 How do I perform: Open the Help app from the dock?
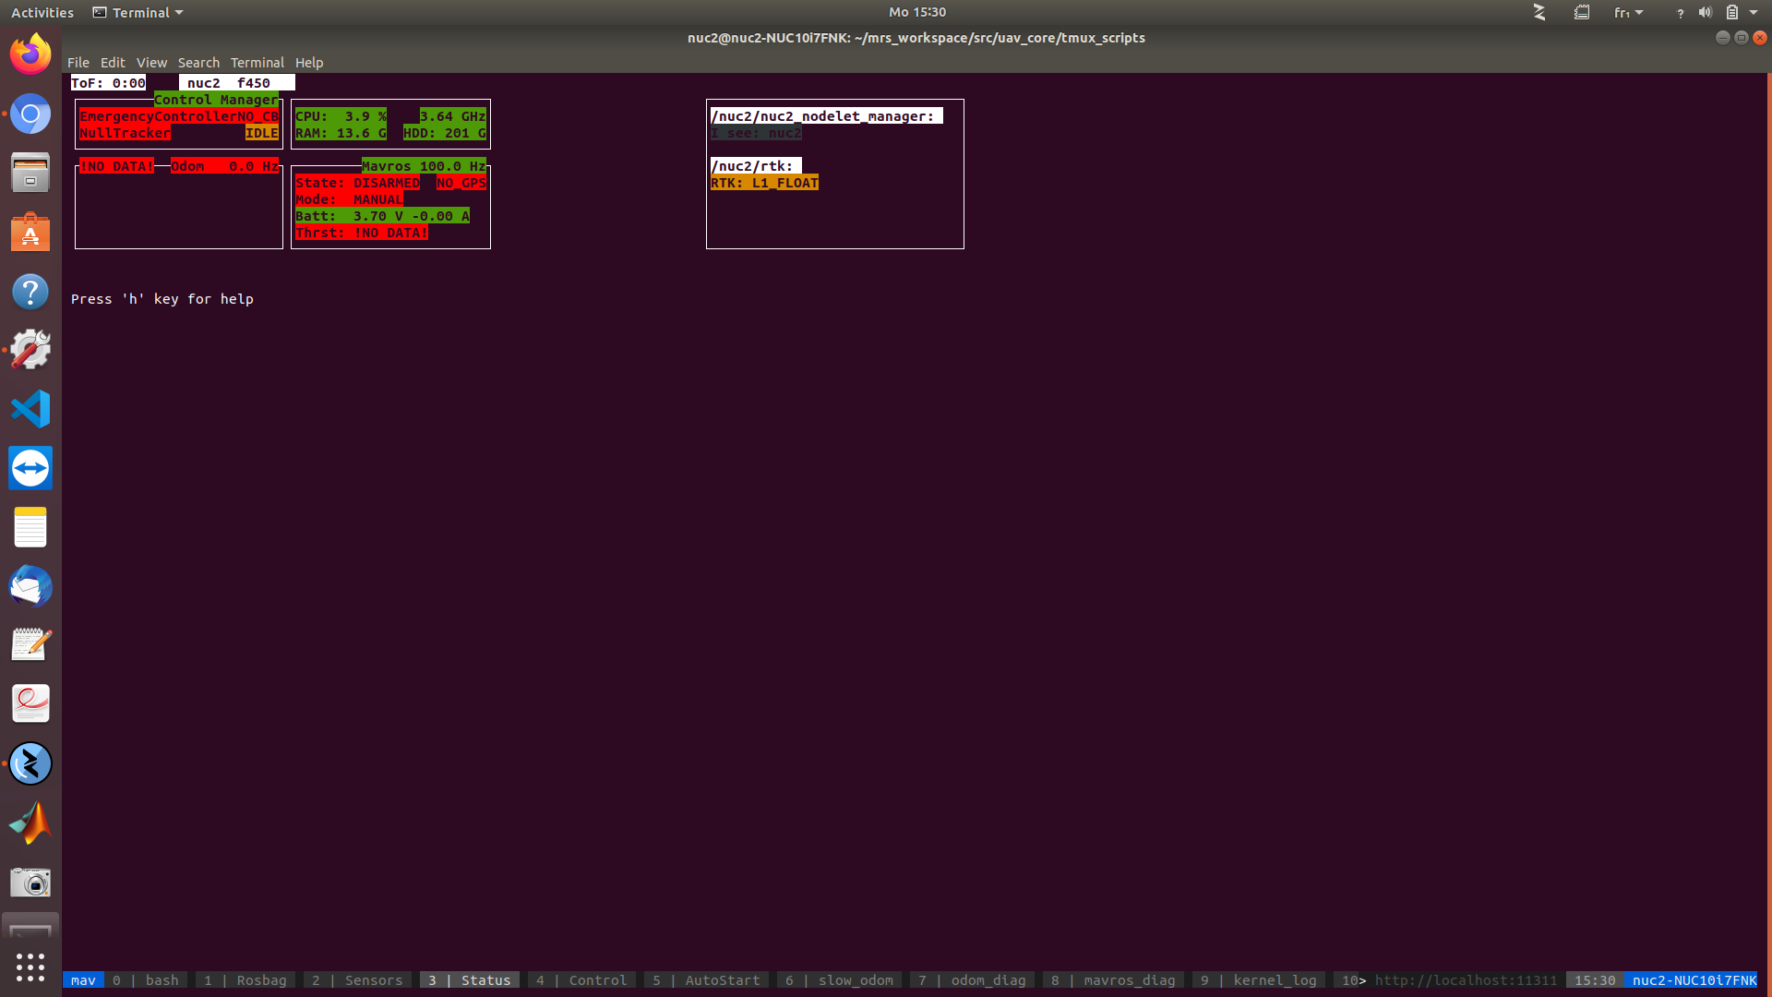[30, 292]
